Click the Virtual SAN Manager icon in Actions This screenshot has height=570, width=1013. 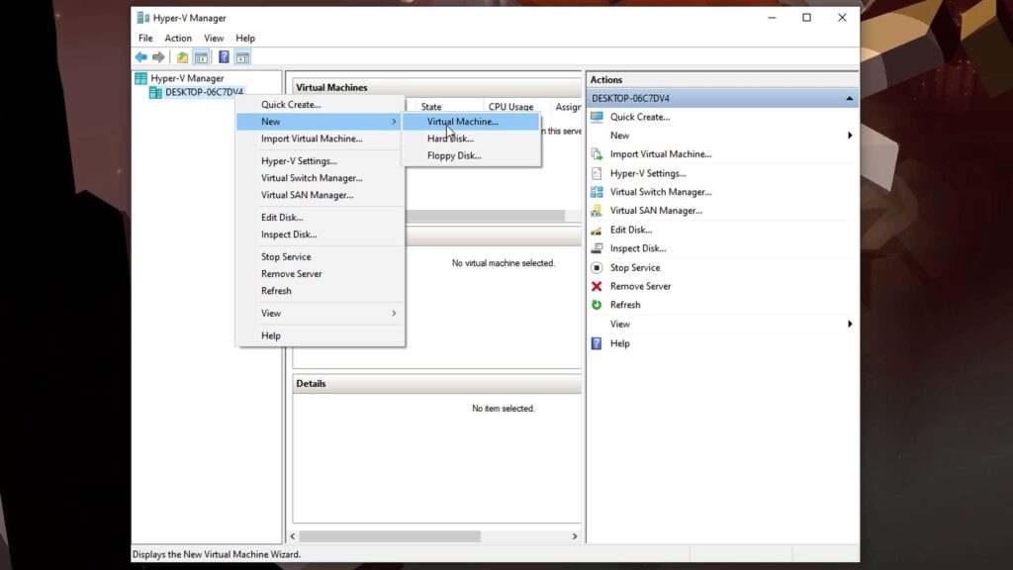tap(597, 211)
